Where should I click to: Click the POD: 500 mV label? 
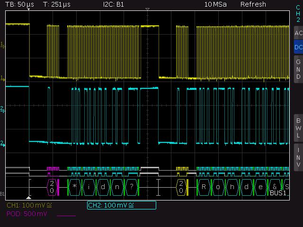pyautogui.click(x=27, y=214)
